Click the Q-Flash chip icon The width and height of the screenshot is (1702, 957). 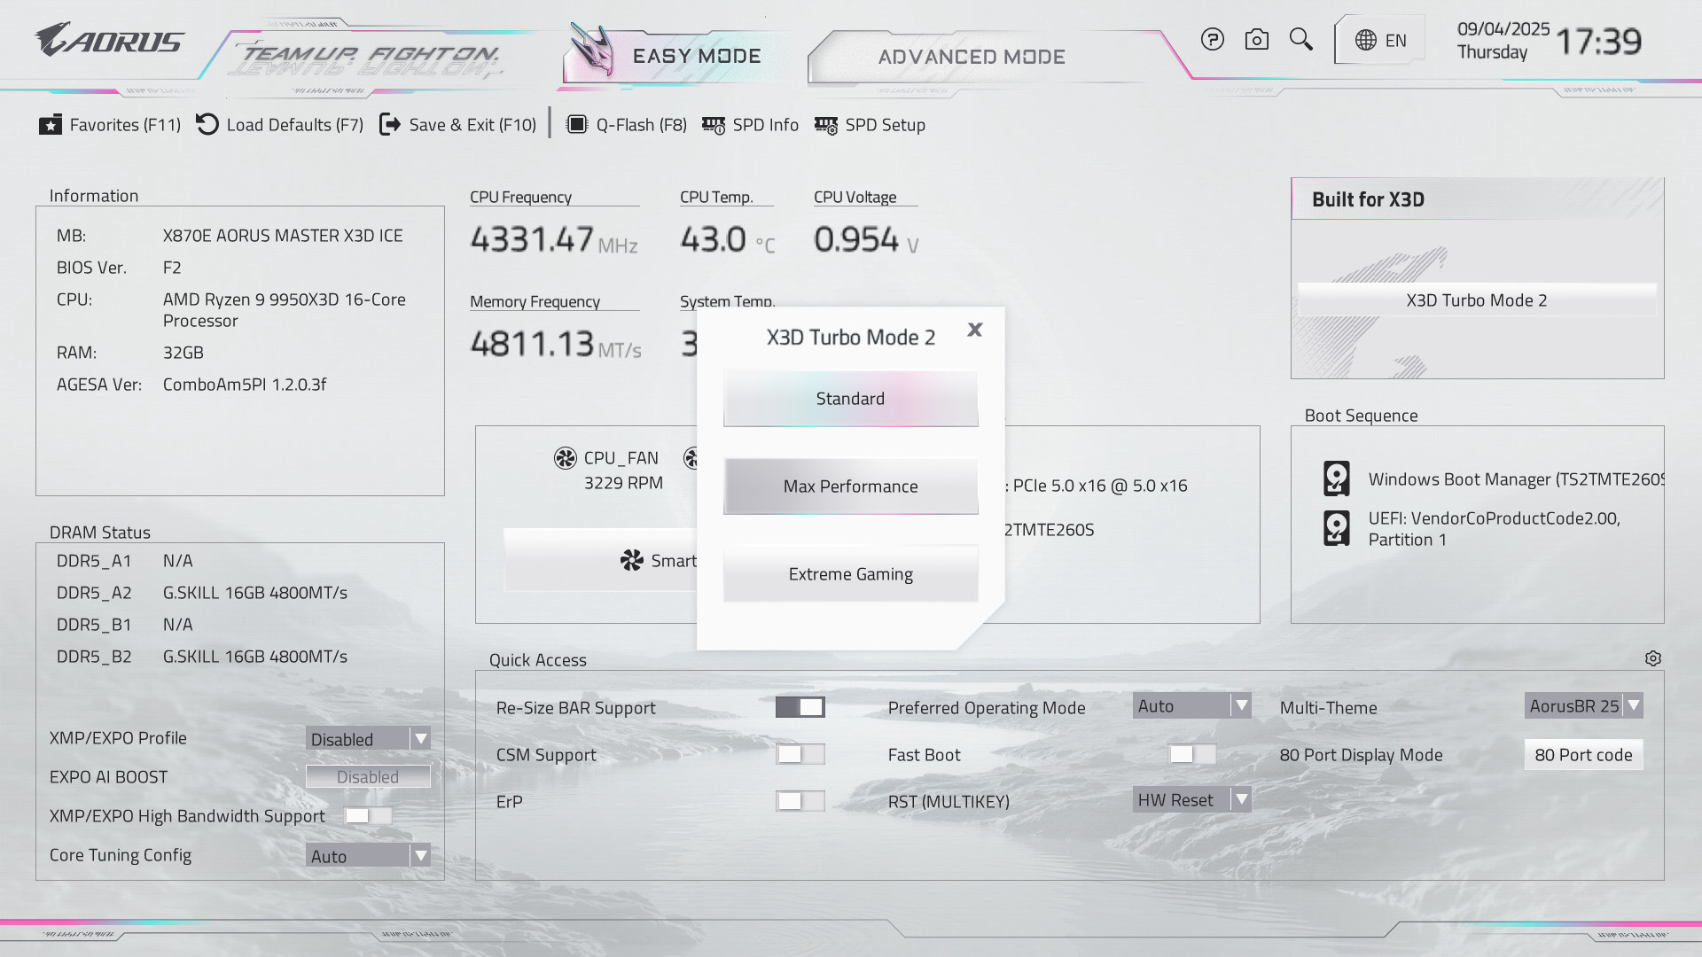tap(577, 125)
